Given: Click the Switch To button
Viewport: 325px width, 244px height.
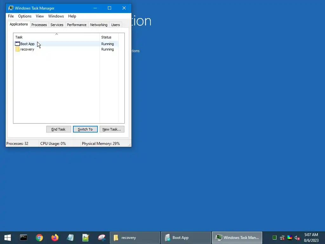Looking at the screenshot, I should pos(85,129).
